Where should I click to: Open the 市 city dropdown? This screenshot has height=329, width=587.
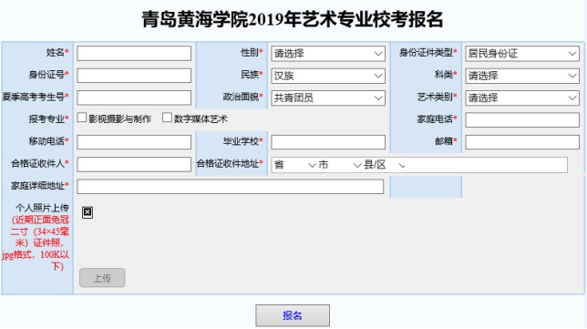[340, 165]
